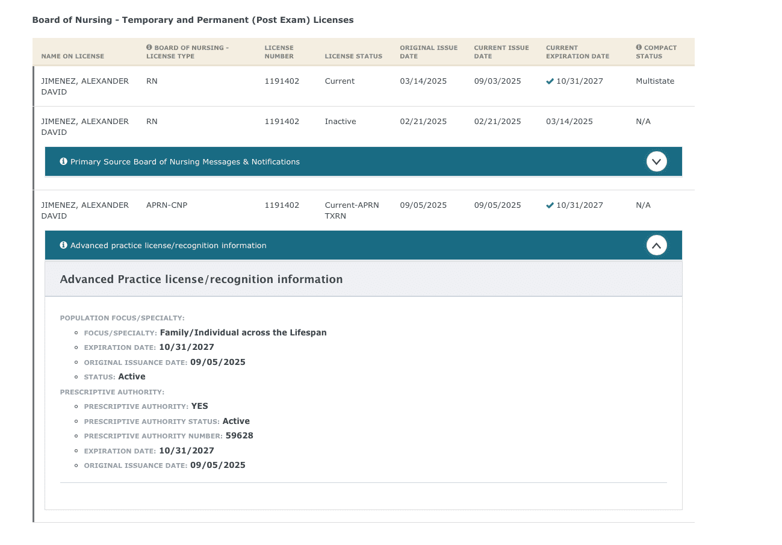The image size is (782, 545).
Task: Click Primary Source Board of Nursing Messages title
Action: [185, 162]
